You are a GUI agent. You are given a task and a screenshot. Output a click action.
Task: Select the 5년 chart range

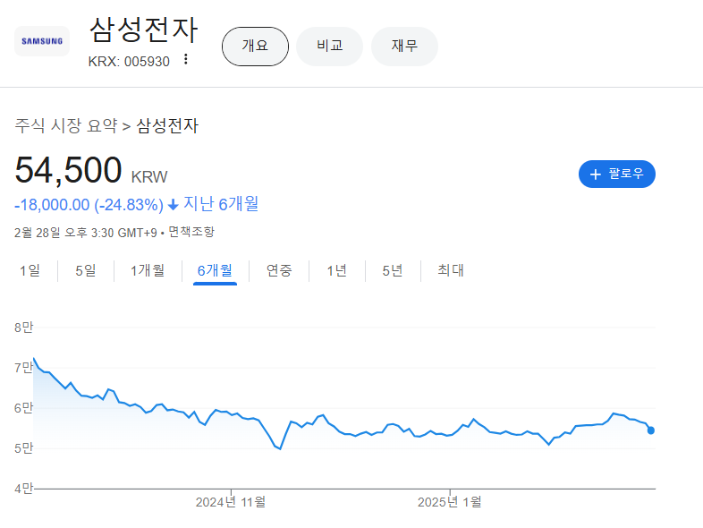(393, 270)
